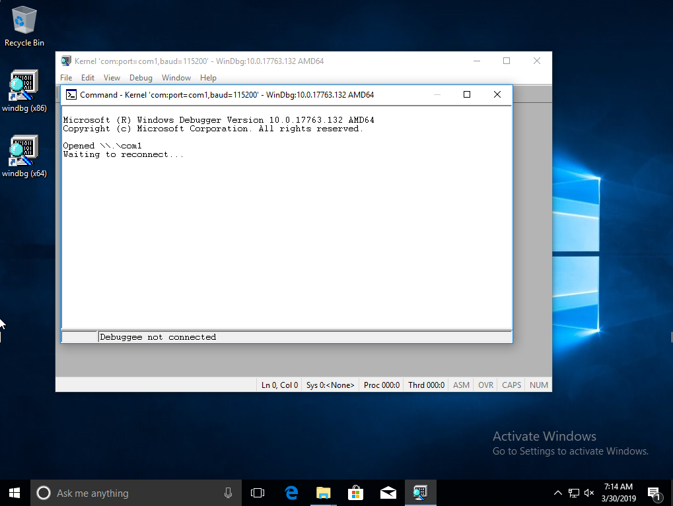Image resolution: width=673 pixels, height=506 pixels.
Task: Toggle the ASM indicator in status bar
Action: [461, 385]
